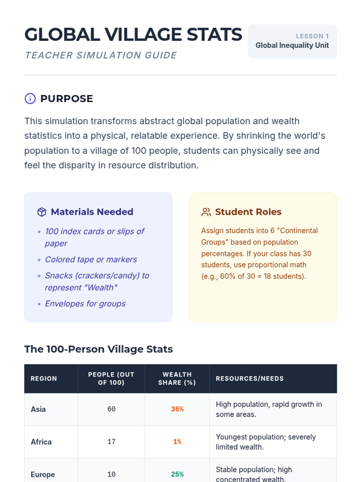Select the Teacher Simulation Guide subtitle
Image resolution: width=361 pixels, height=482 pixels.
(x=101, y=55)
